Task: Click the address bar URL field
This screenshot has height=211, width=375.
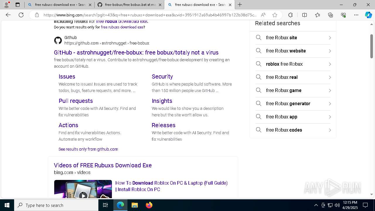Action: click(x=150, y=15)
